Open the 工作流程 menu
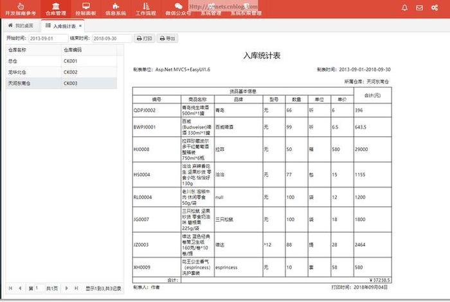Screen dimensions: 450x302 pos(146,9)
